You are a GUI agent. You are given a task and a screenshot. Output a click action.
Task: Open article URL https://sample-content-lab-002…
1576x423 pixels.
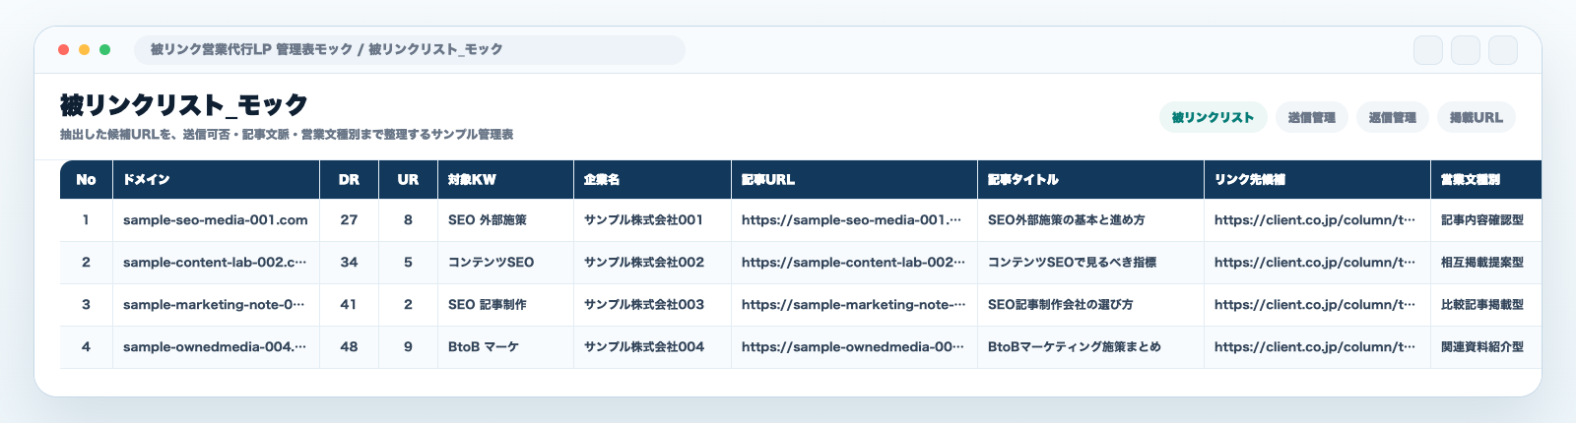click(853, 263)
